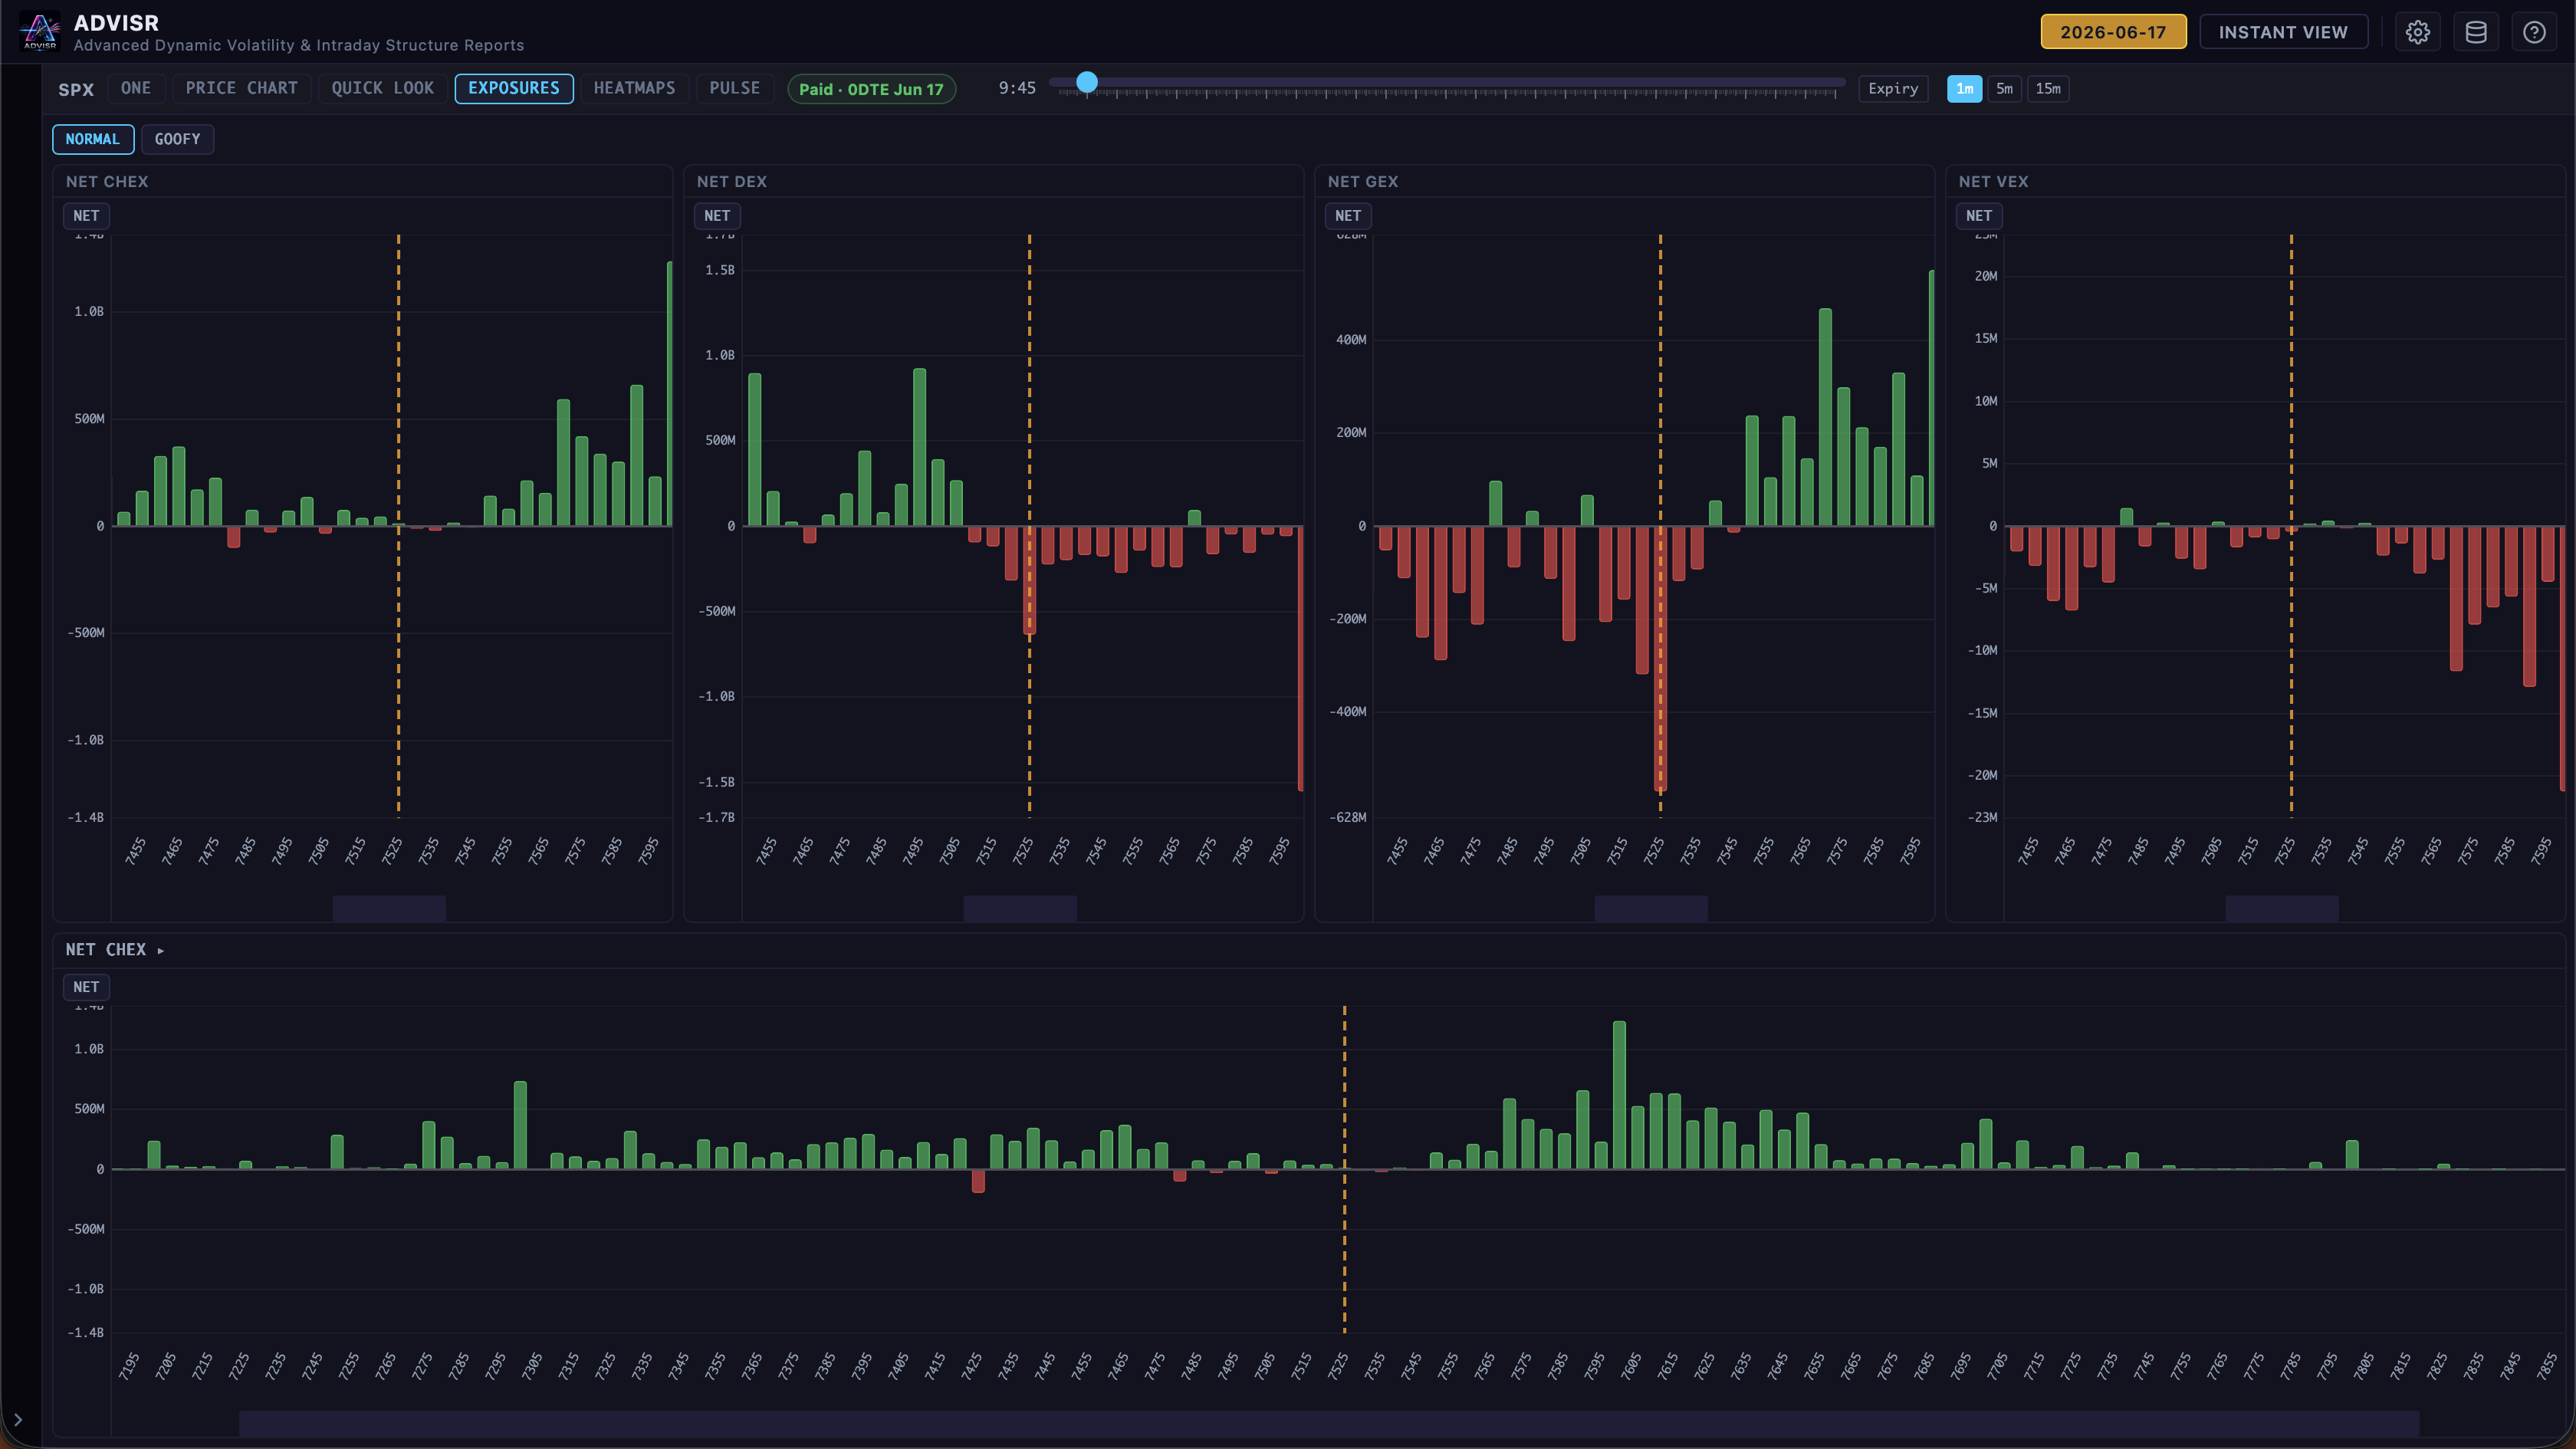Click the NET DEX panel title
Screen dimensions: 2576x1449
(x=732, y=181)
